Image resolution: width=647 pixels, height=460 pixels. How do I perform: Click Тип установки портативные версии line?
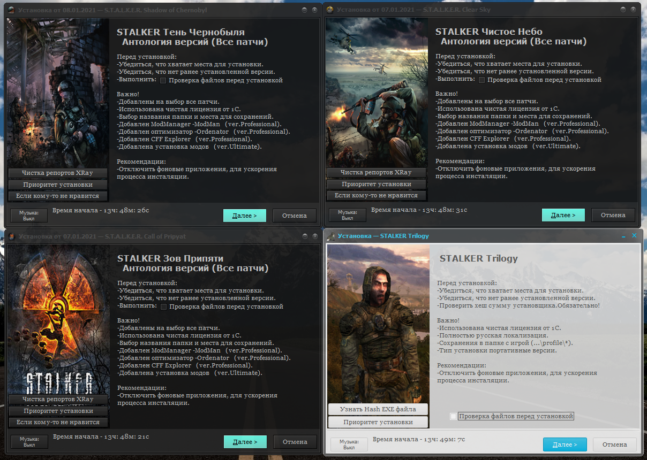point(497,350)
